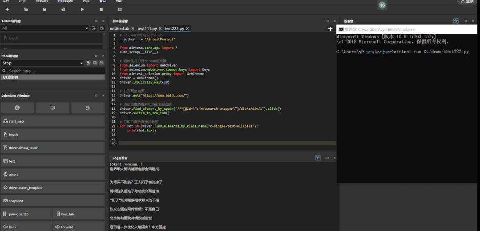Click the Selenium 'forward' button
The height and width of the screenshot is (231, 480).
[x=79, y=227]
